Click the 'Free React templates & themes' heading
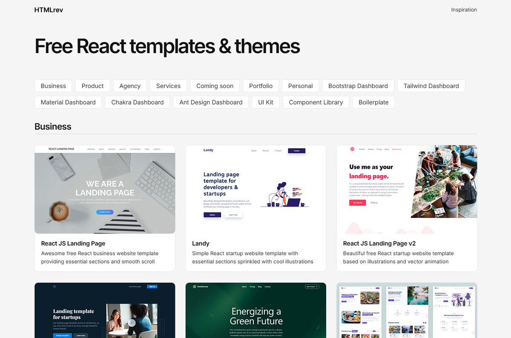Viewport: 511px width, 338px height. click(167, 46)
